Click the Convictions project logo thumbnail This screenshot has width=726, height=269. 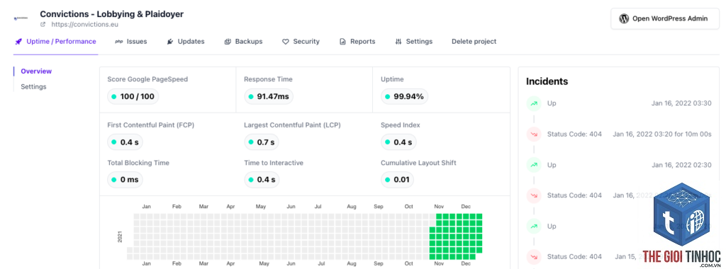21,18
